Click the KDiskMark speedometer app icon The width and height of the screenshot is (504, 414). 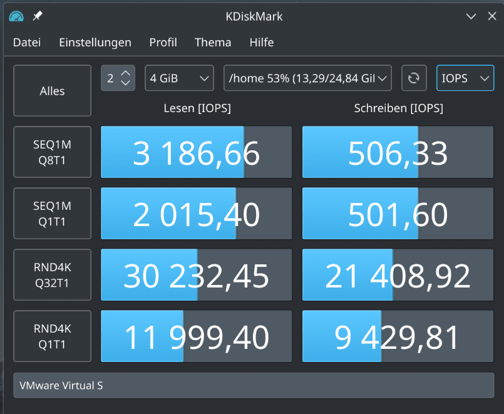click(x=16, y=16)
